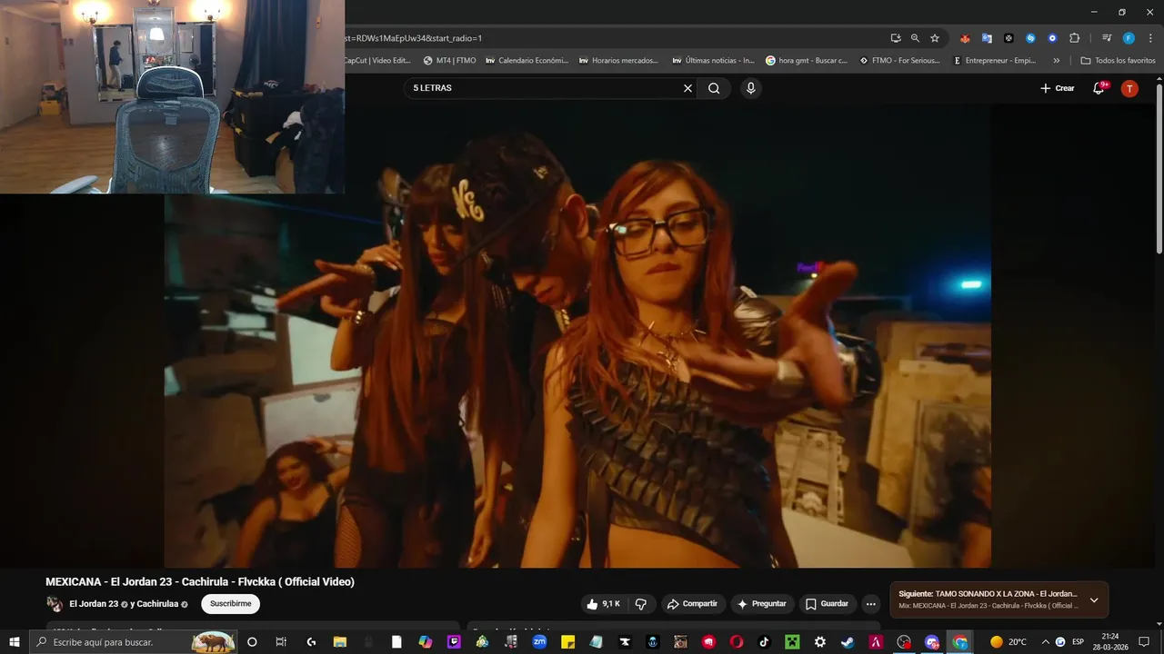This screenshot has height=654, width=1164.
Task: Open the CapCut Video Editor bookmark
Action: [x=377, y=61]
